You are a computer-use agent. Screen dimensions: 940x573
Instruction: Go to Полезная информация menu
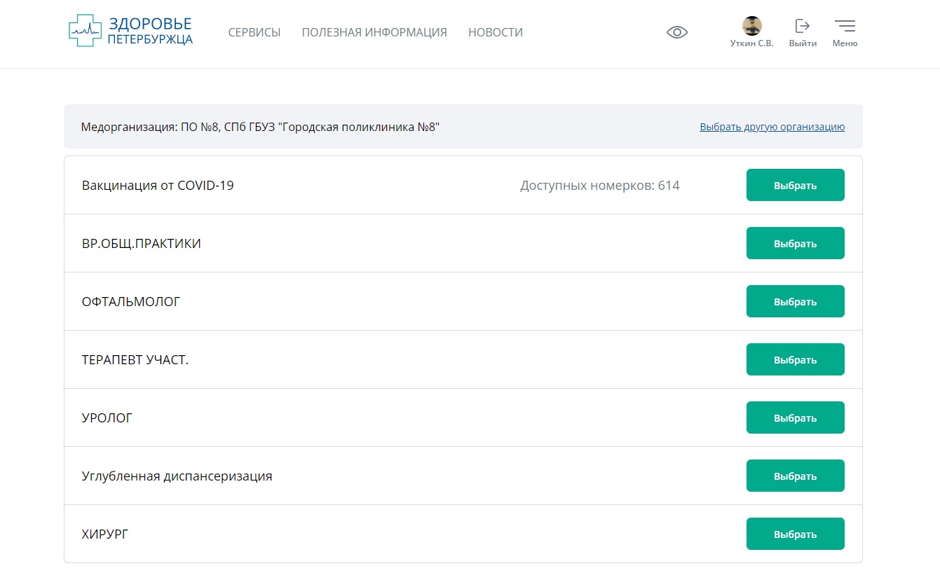coord(374,32)
